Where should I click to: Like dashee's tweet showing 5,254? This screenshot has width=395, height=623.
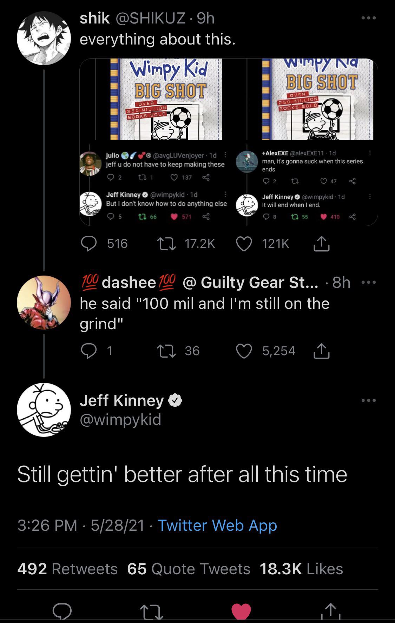[x=245, y=351]
